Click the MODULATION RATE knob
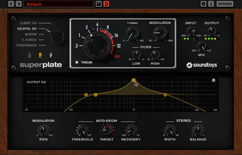242x155 pixels. pos(43,130)
